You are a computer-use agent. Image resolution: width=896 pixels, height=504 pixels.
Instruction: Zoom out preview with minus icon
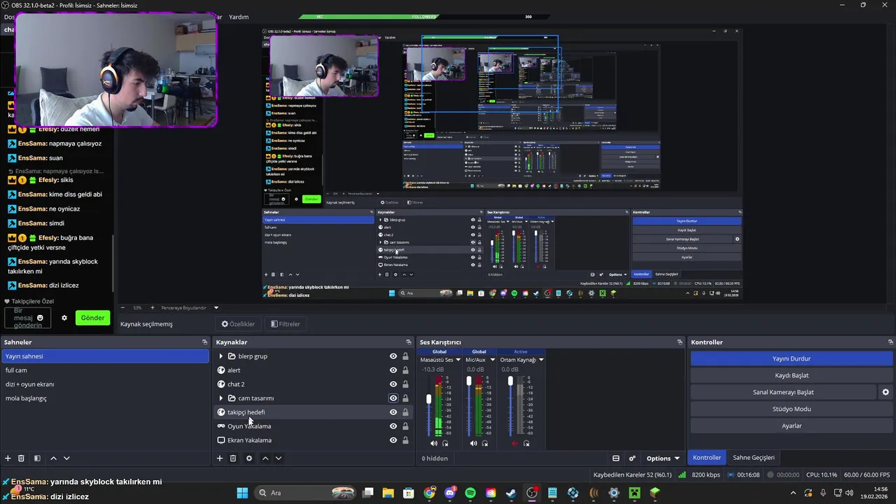[x=123, y=307]
